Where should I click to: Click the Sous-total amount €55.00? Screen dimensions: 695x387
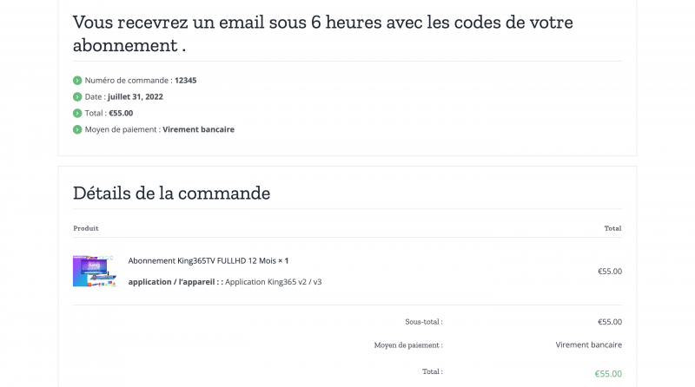[x=609, y=322]
